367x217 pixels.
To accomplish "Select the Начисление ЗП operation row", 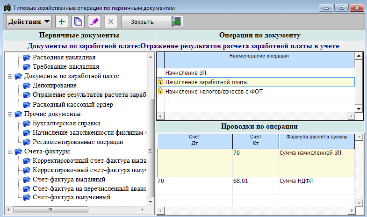I will [x=256, y=73].
